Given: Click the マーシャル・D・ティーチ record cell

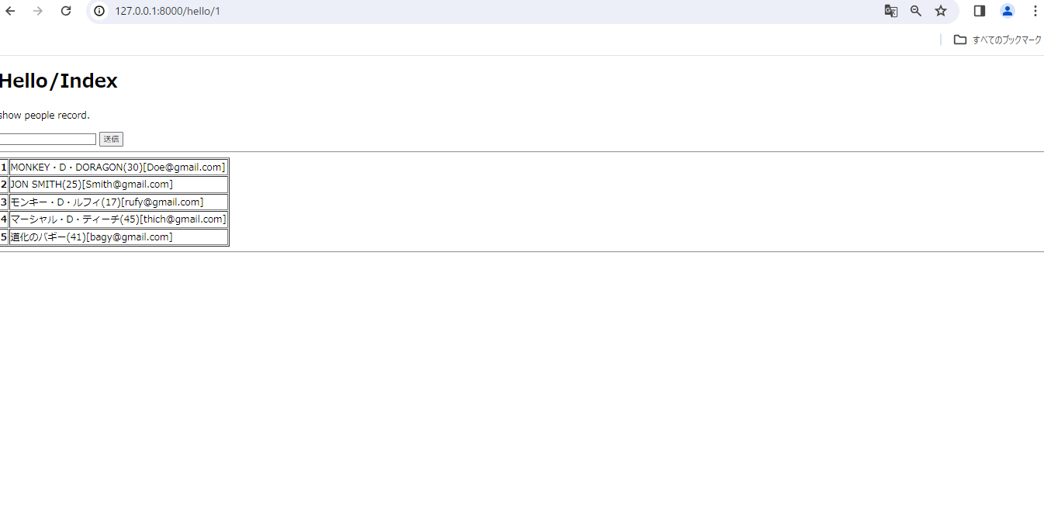Looking at the screenshot, I should coord(118,219).
